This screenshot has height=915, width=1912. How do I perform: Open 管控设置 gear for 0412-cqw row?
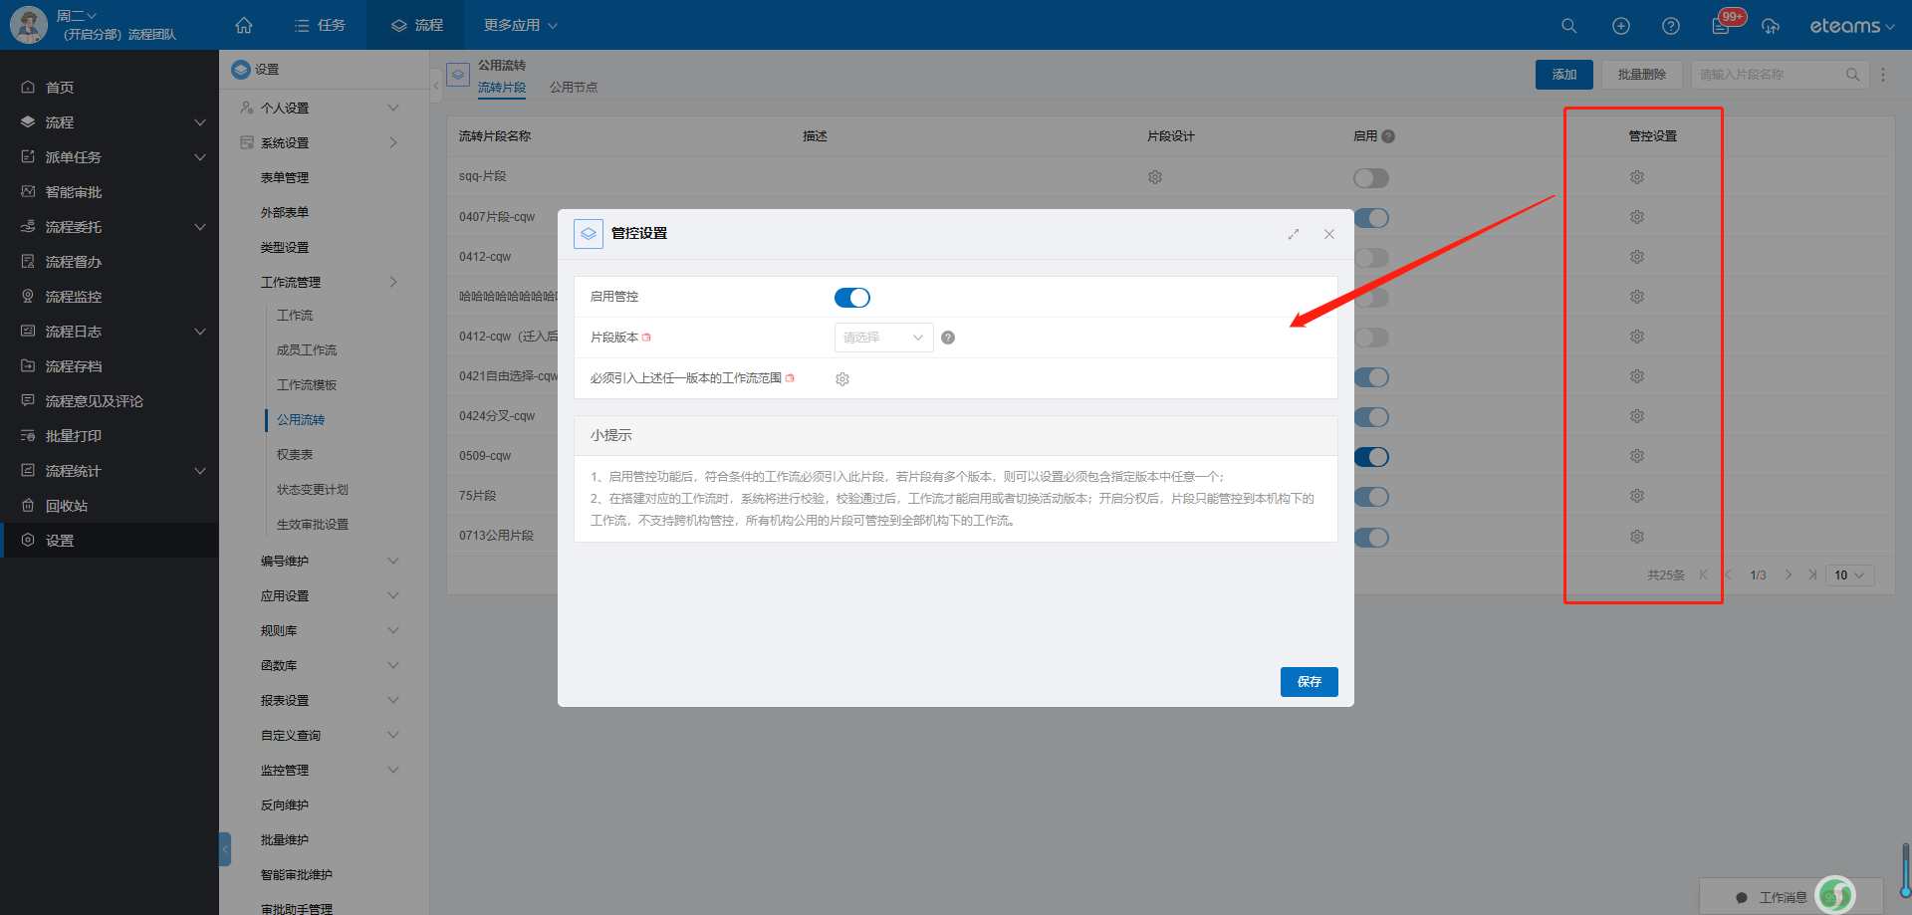click(1637, 257)
